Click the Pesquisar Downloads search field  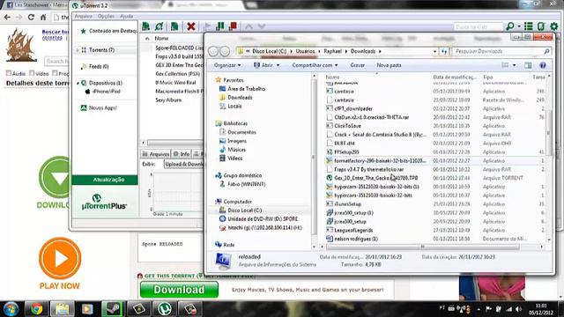(x=501, y=51)
